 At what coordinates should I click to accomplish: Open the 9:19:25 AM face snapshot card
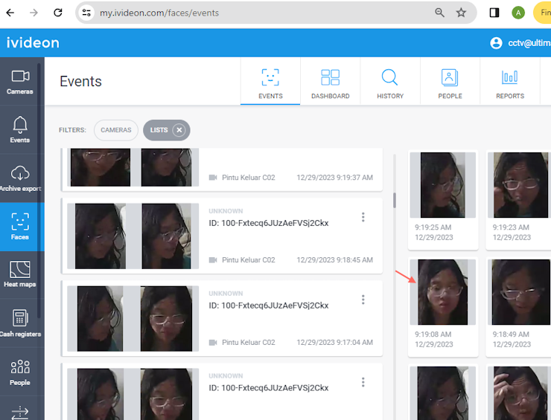click(x=443, y=200)
